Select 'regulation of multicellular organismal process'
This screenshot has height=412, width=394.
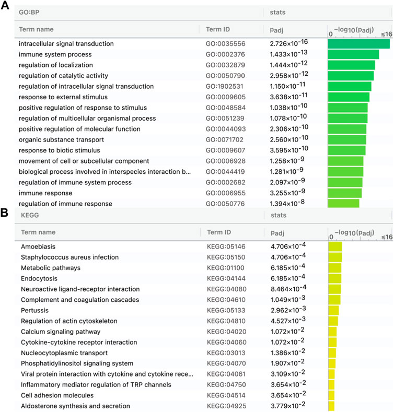(87, 118)
